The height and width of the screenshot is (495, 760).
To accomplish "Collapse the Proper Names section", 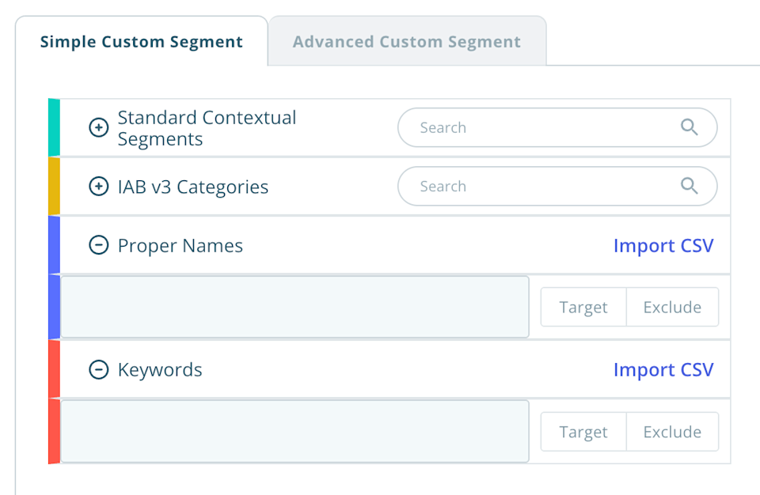I will (x=98, y=245).
